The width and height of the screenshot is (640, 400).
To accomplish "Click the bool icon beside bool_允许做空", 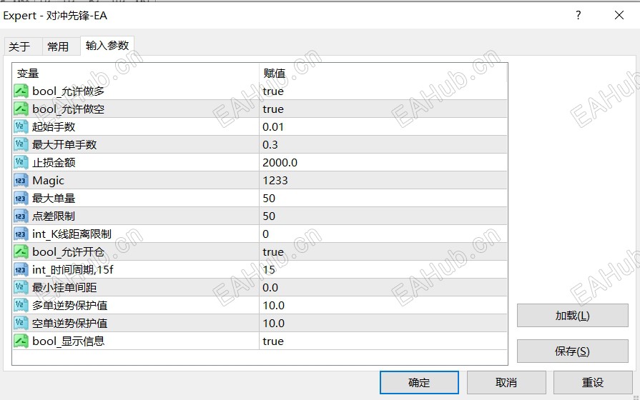I will pyautogui.click(x=21, y=109).
